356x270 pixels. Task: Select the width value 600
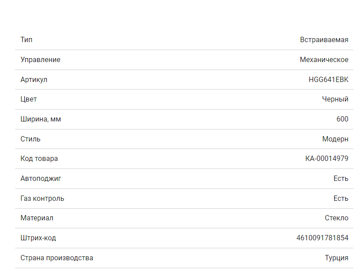coord(342,119)
